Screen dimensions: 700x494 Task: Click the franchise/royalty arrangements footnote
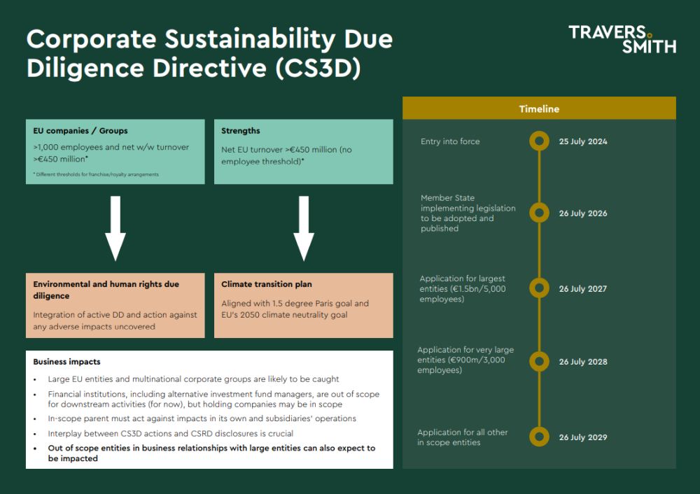(96, 174)
